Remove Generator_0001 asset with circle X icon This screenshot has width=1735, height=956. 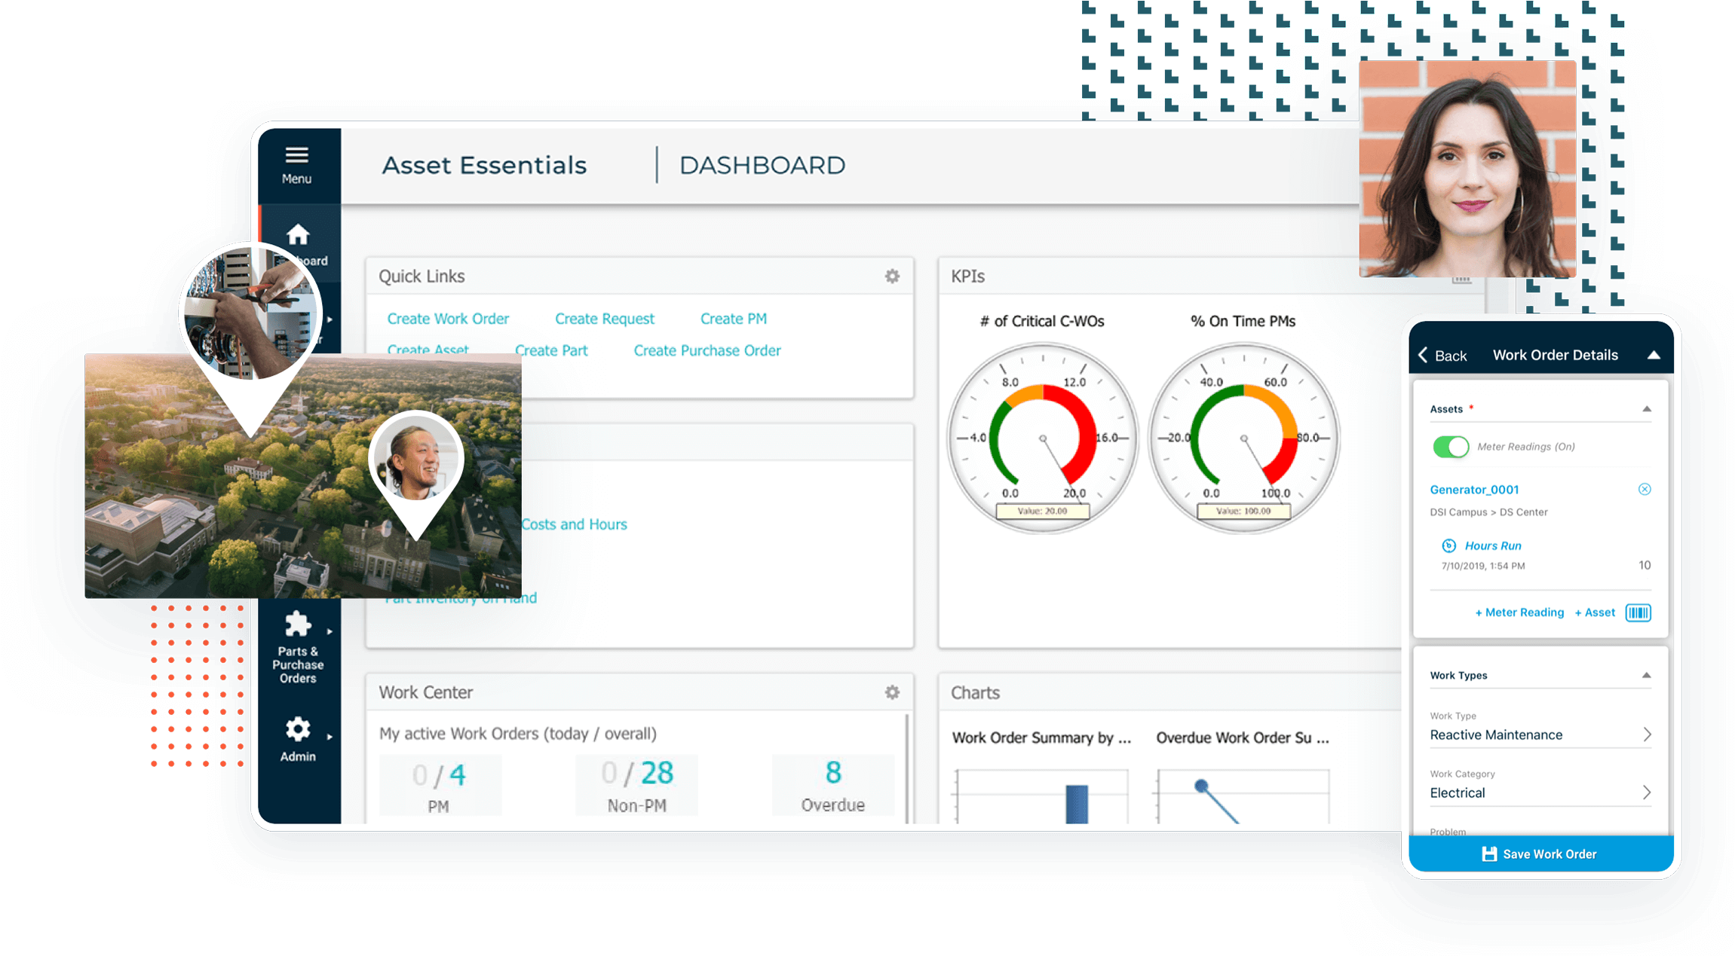click(1645, 489)
